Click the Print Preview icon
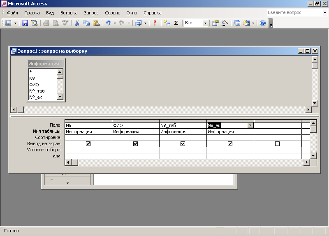329x236 pixels. tap(56, 23)
